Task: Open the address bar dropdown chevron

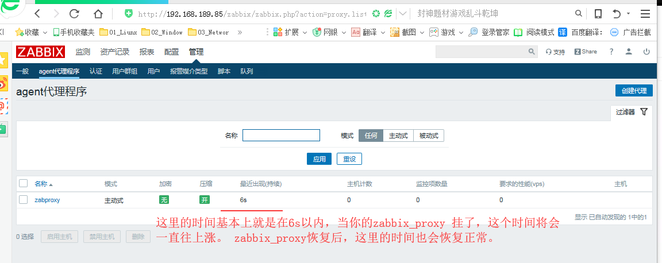Action: pyautogui.click(x=403, y=14)
